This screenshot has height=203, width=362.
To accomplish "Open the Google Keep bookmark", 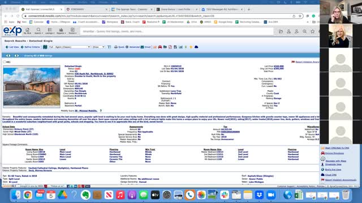I will 223,22.
